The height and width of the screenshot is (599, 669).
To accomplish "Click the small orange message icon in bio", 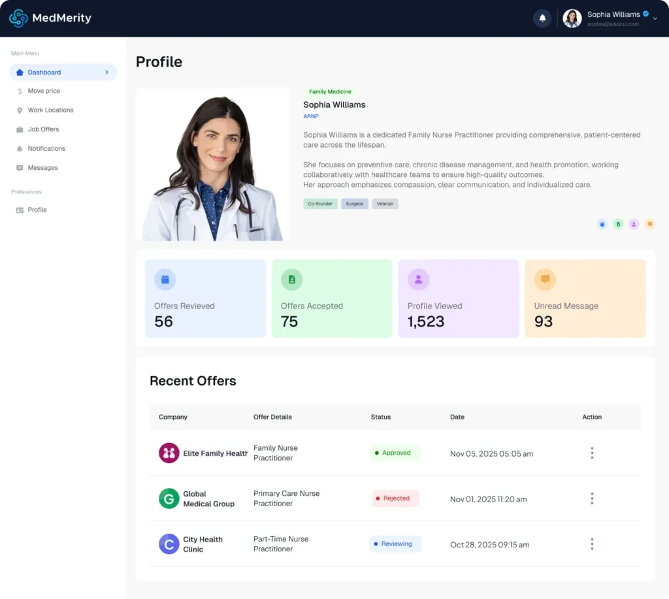I will pyautogui.click(x=649, y=224).
